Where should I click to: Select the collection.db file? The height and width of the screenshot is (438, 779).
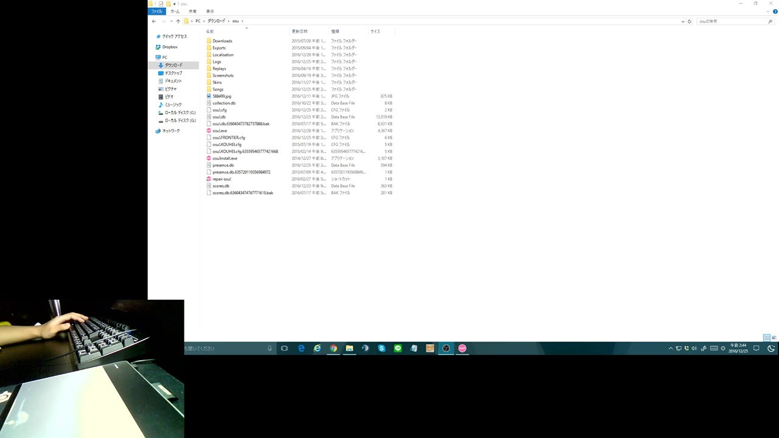click(x=221, y=103)
